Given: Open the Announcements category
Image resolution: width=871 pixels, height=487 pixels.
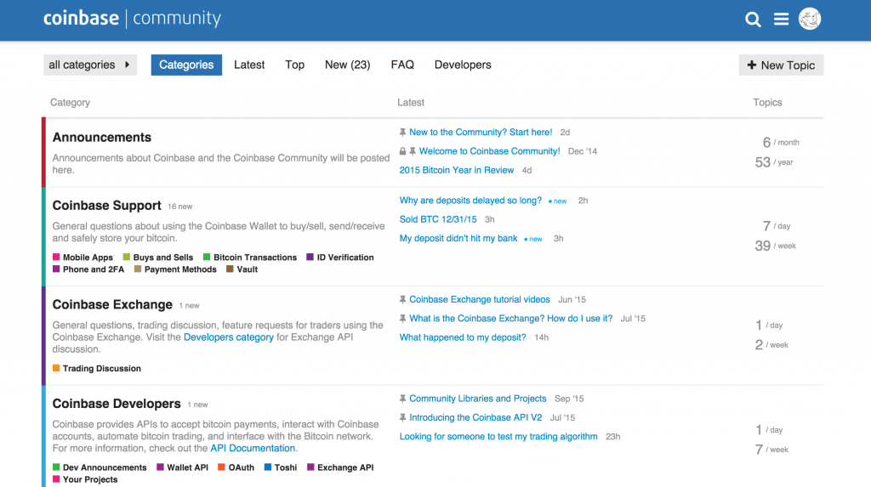Looking at the screenshot, I should [x=102, y=137].
